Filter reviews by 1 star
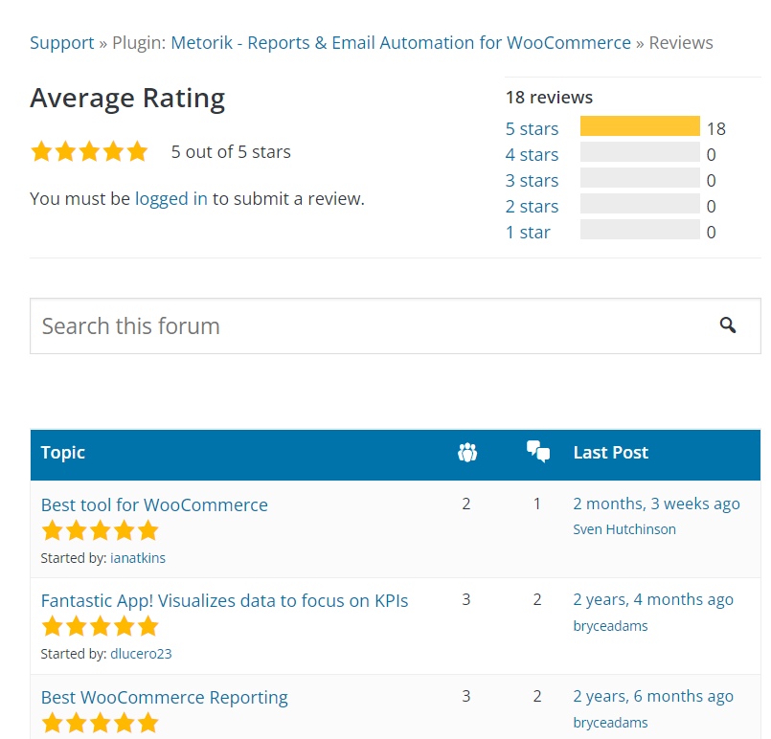This screenshot has height=739, width=771. point(528,233)
